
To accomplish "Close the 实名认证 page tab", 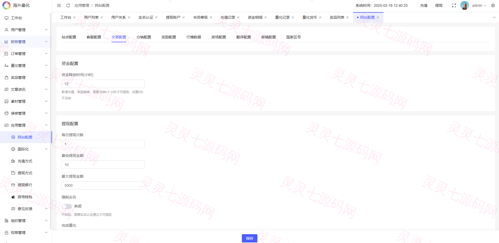I will click(156, 17).
